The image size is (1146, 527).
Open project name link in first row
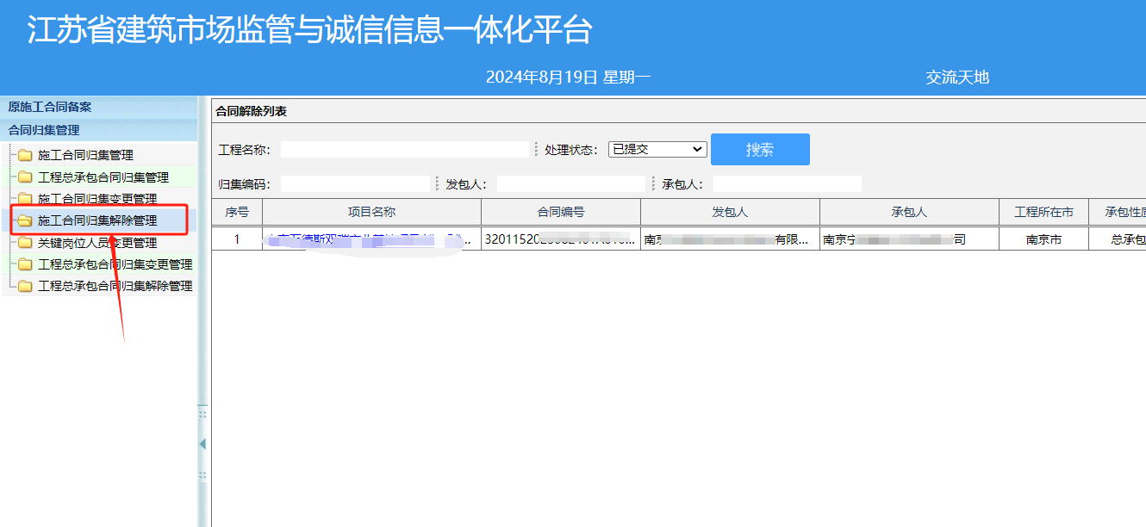[369, 239]
